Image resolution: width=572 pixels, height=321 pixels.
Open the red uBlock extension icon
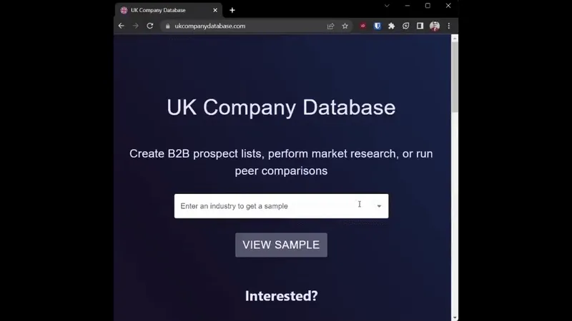(x=363, y=26)
